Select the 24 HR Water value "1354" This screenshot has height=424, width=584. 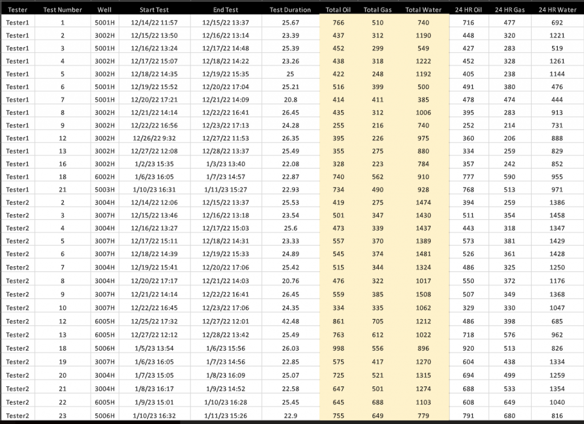pyautogui.click(x=557, y=389)
